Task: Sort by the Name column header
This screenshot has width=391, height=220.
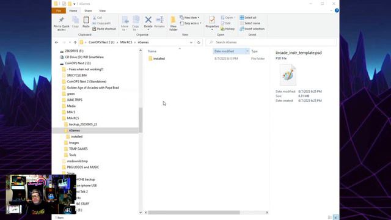Action: (x=152, y=51)
